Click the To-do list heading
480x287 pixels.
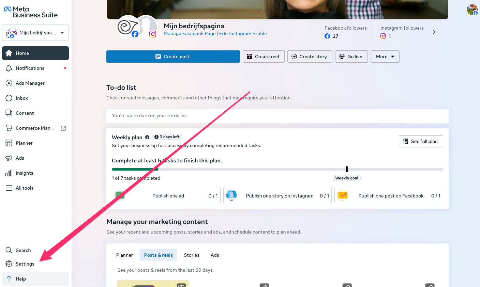click(121, 87)
